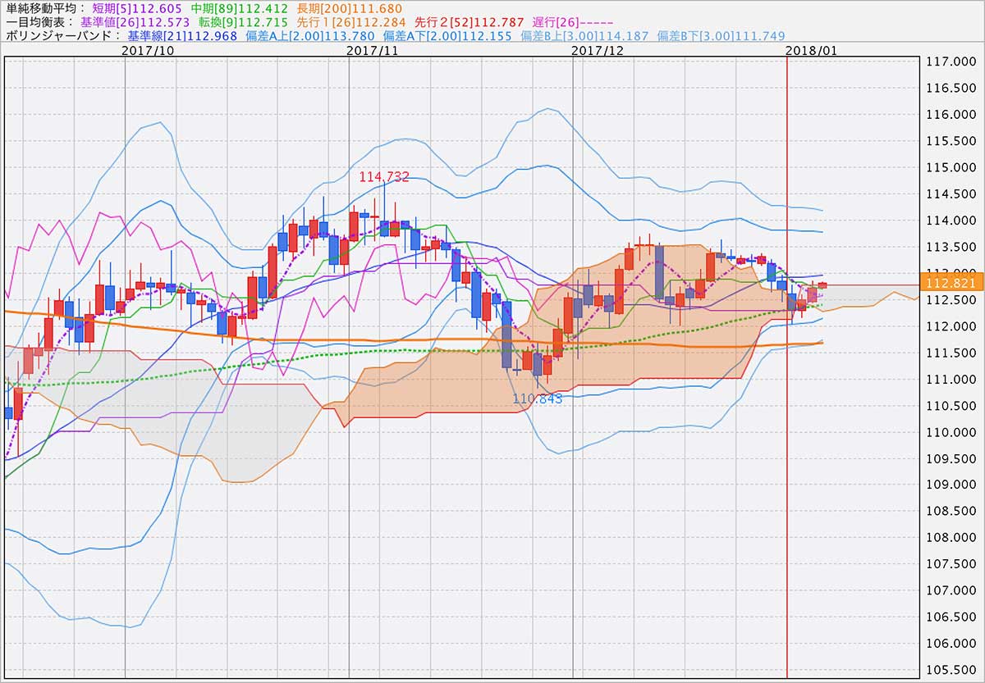
Task: Click the 114.732 high price annotation
Action: pos(383,176)
